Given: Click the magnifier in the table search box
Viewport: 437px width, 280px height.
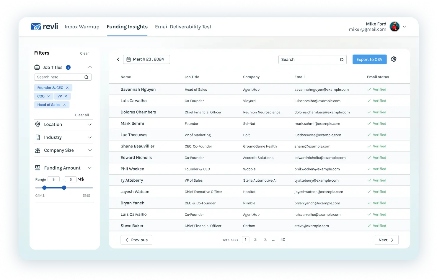Looking at the screenshot, I should tap(342, 60).
